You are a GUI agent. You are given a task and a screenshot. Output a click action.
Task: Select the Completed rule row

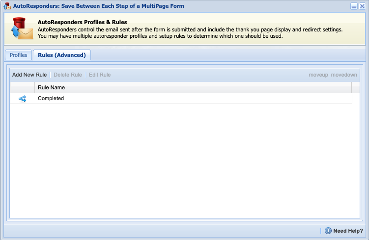(181, 99)
